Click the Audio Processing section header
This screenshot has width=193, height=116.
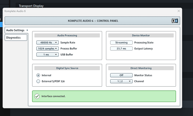tap(67, 35)
